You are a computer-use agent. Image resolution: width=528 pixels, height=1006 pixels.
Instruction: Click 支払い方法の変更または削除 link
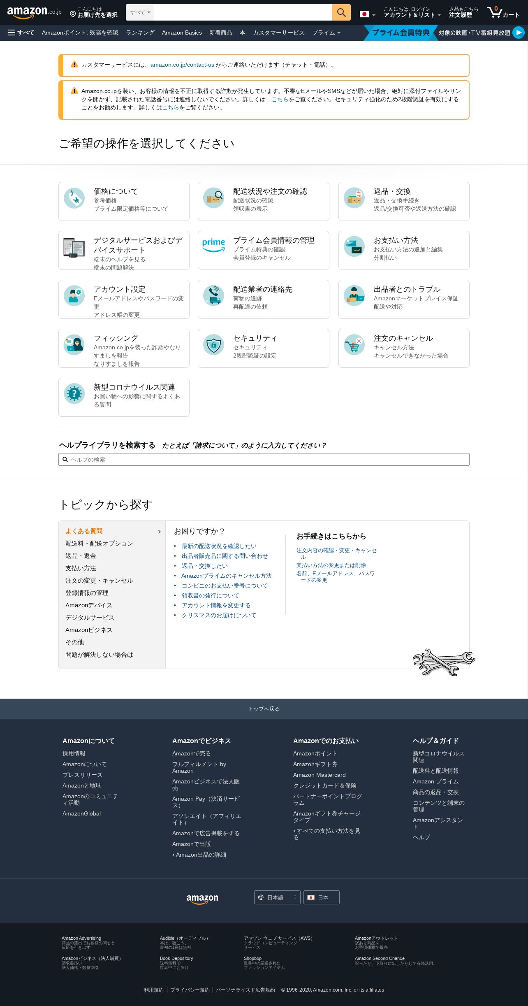[x=331, y=565]
